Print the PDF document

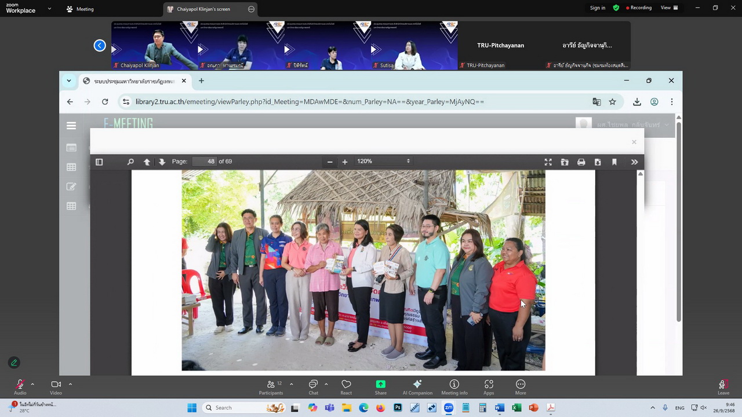pos(581,162)
